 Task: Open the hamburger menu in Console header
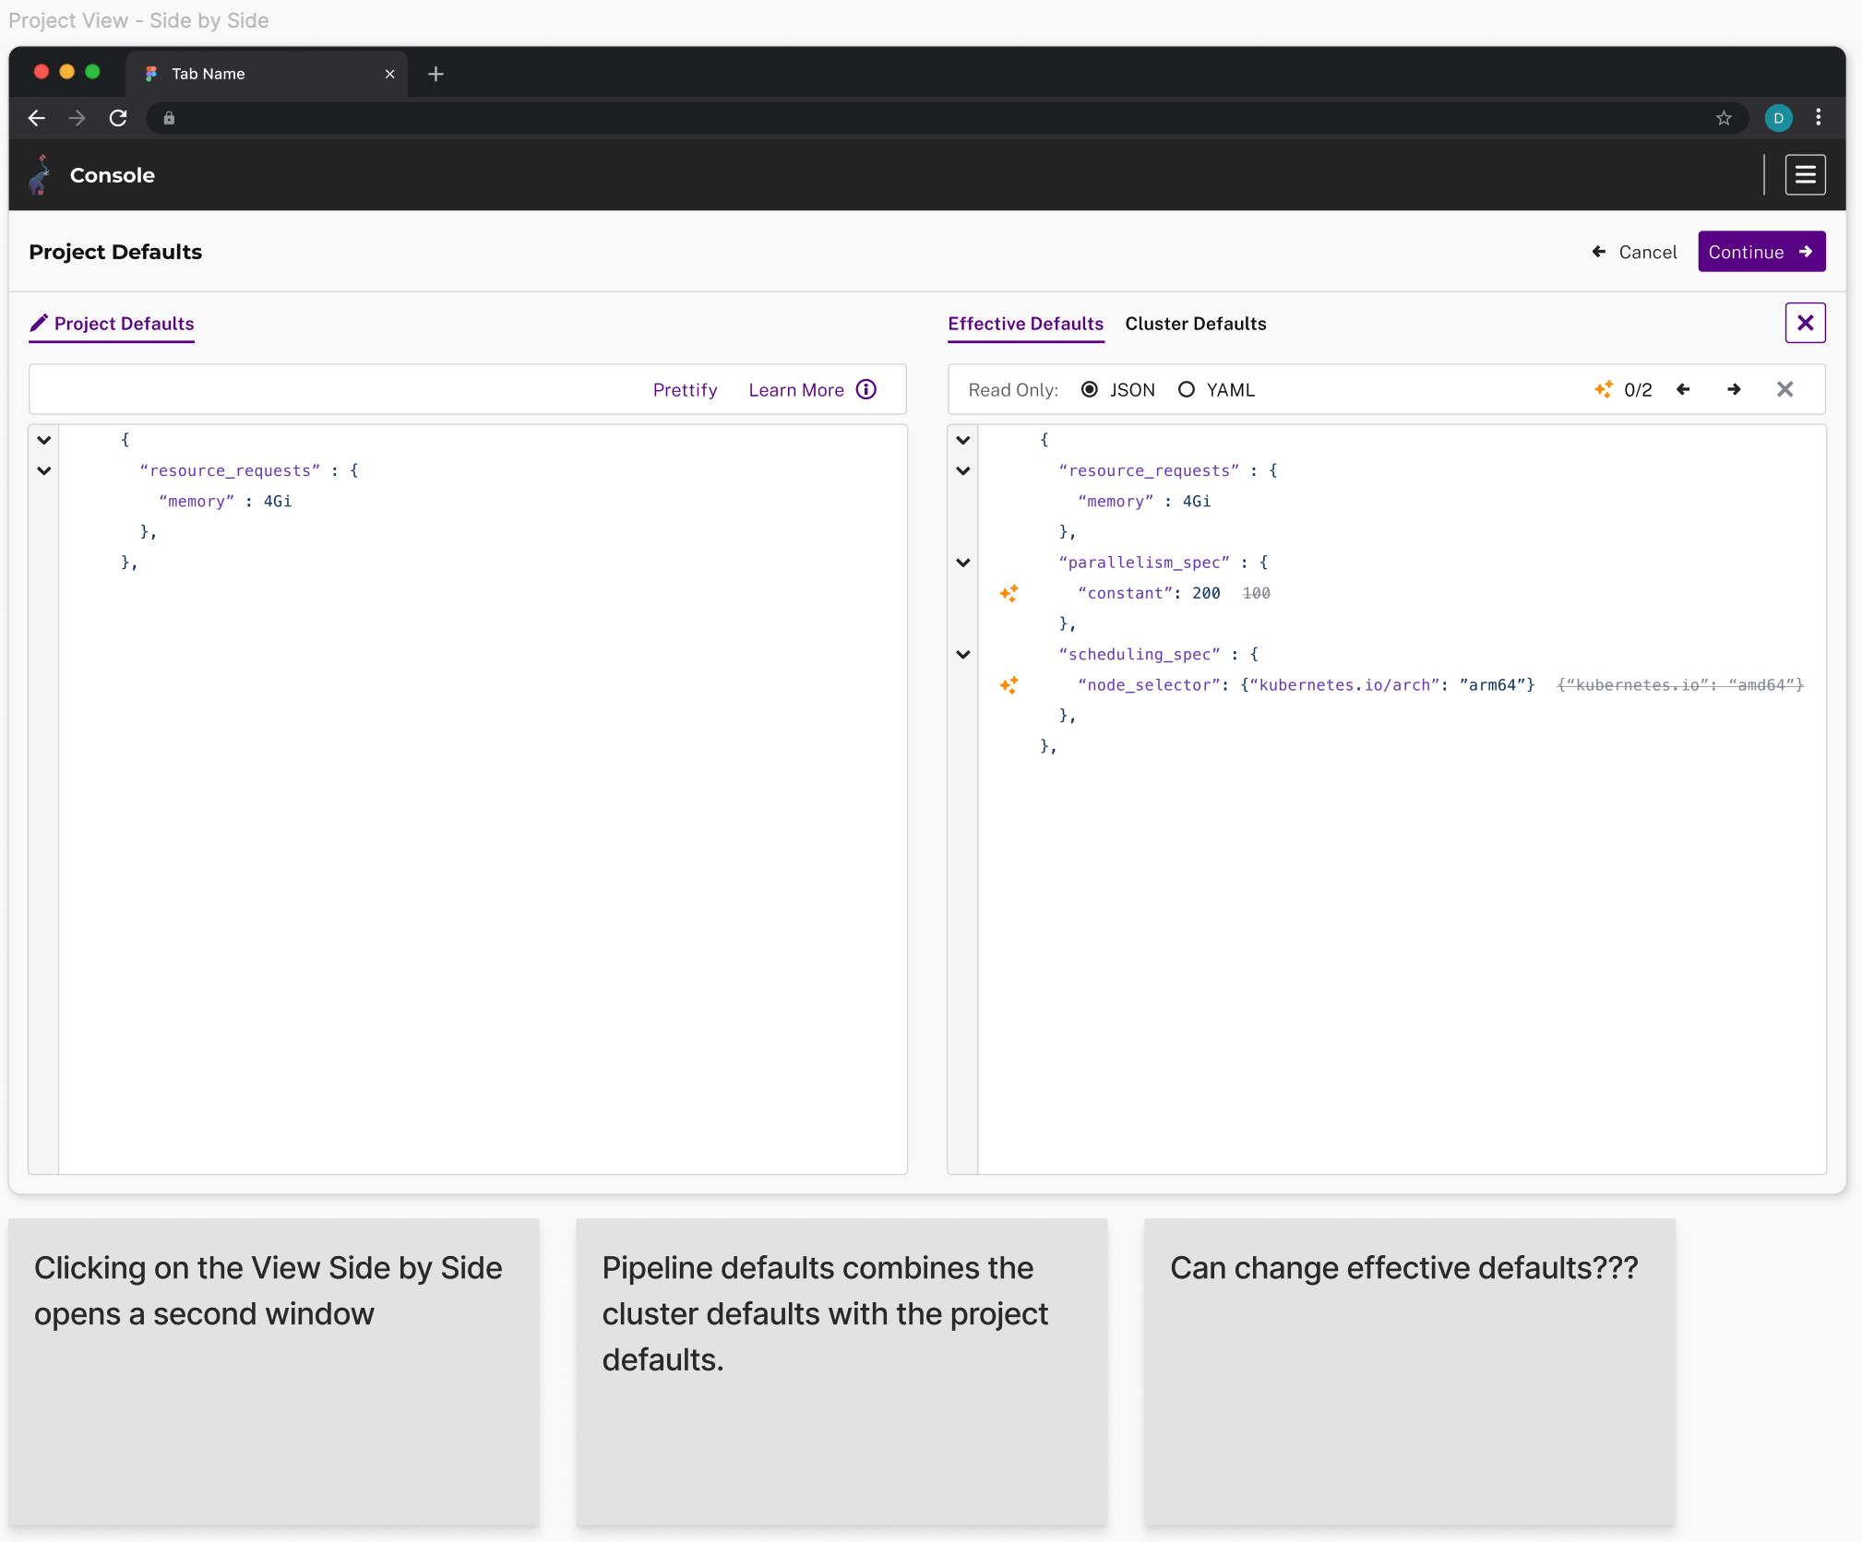(1805, 174)
